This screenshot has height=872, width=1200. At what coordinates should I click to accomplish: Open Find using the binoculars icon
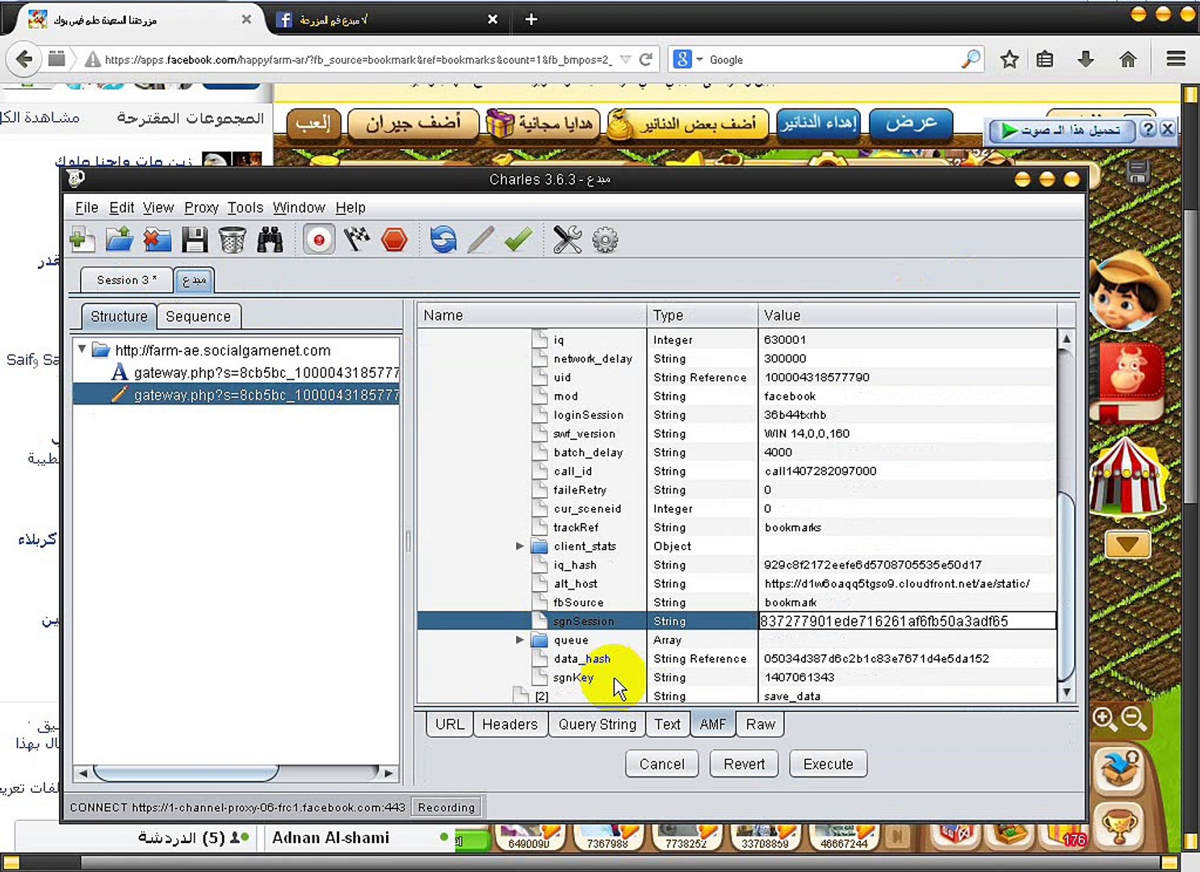270,240
